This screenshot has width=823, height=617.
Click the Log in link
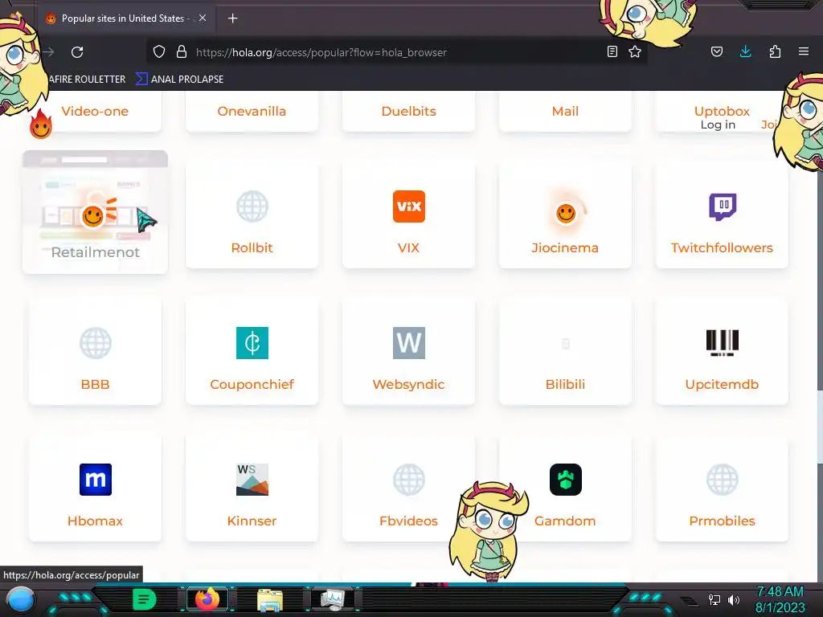tap(718, 125)
